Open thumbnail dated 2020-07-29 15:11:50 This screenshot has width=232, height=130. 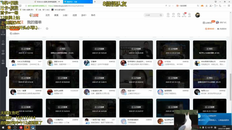[173, 79]
